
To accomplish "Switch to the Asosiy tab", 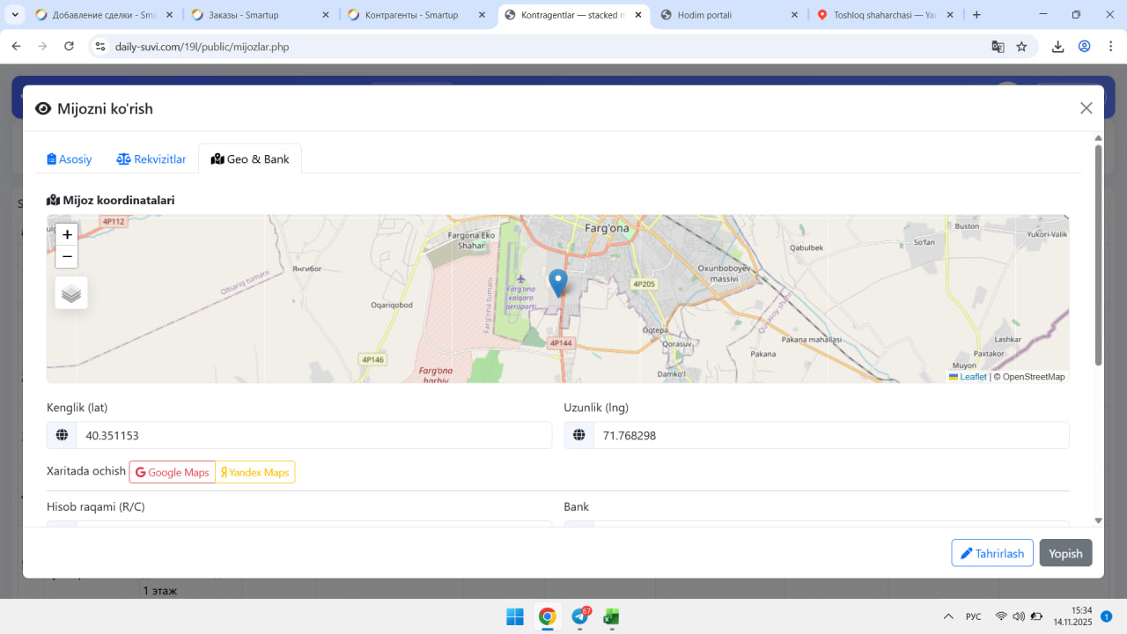I will pyautogui.click(x=70, y=159).
